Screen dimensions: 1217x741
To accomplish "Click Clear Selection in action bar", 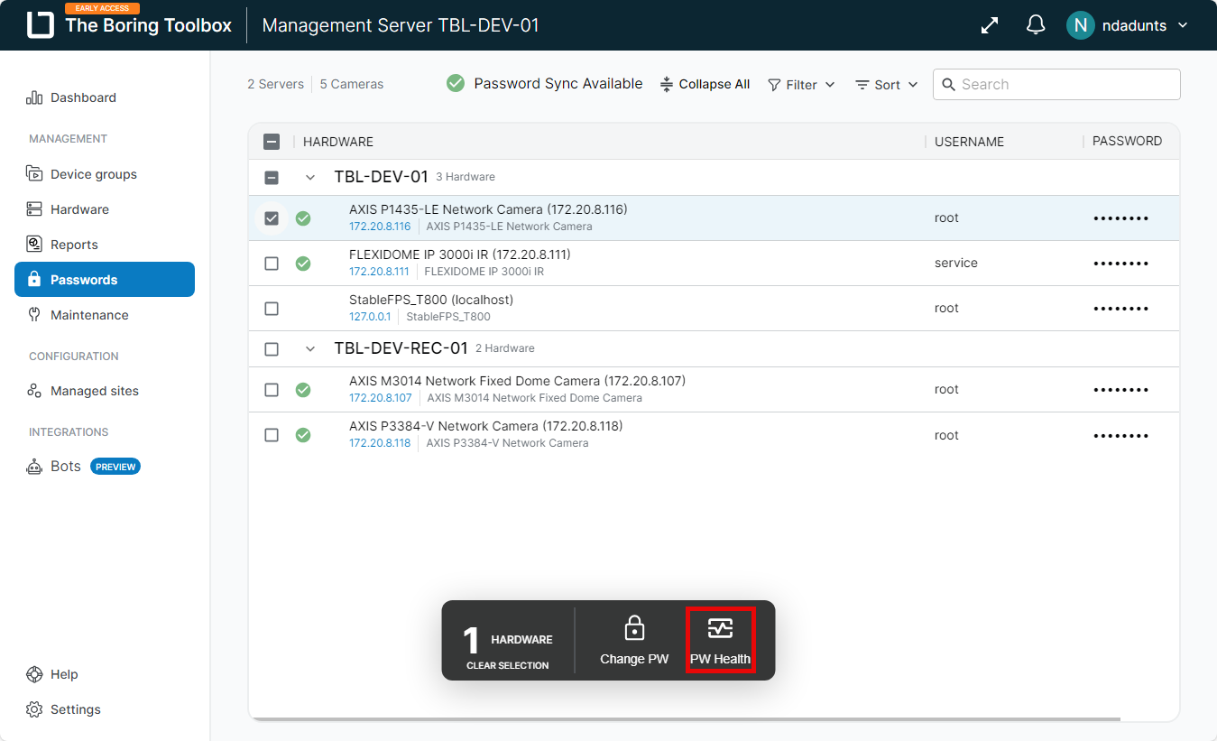I will pyautogui.click(x=507, y=665).
